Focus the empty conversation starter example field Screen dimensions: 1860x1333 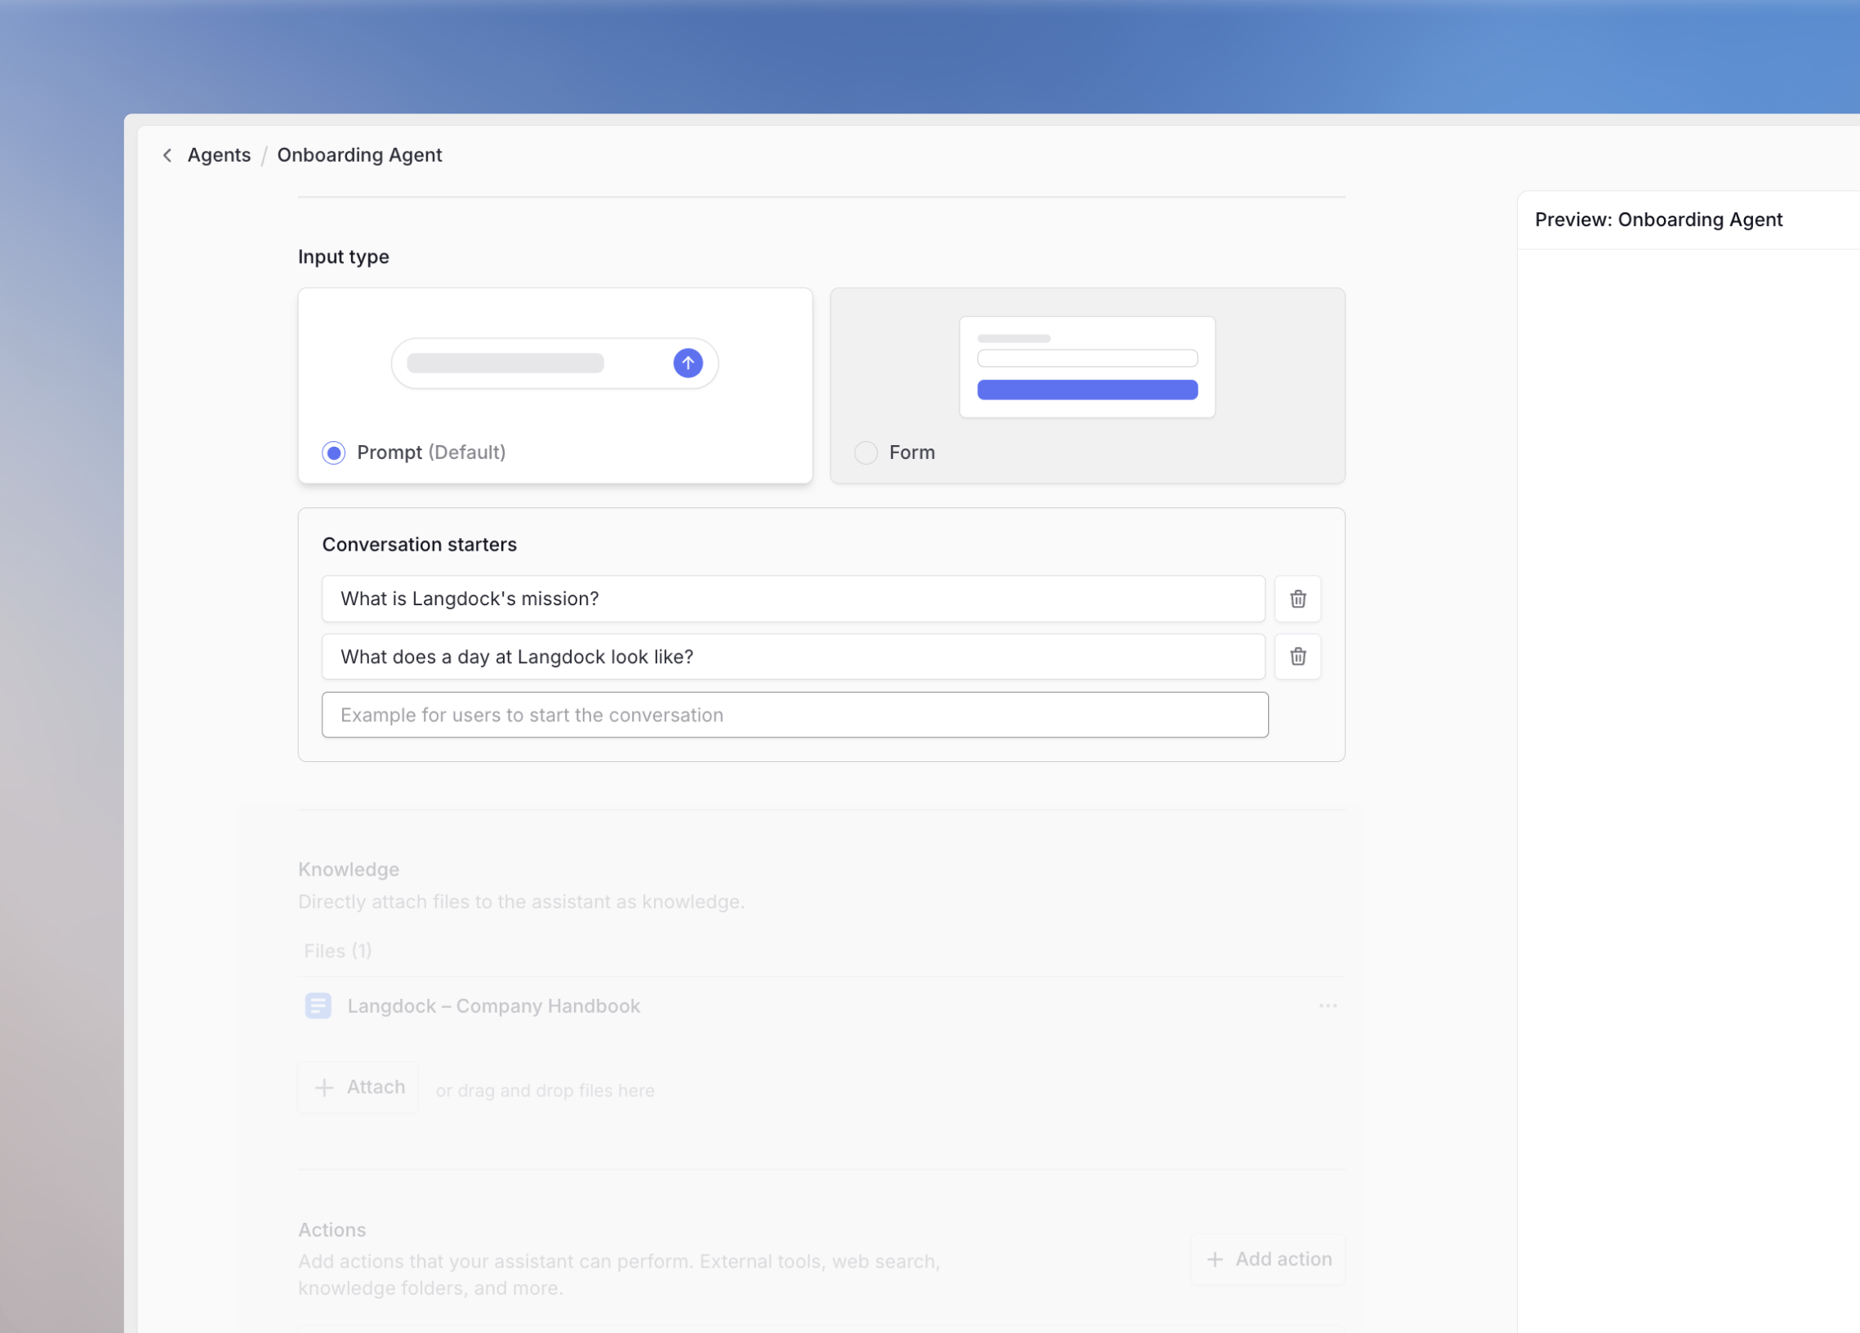pos(794,715)
